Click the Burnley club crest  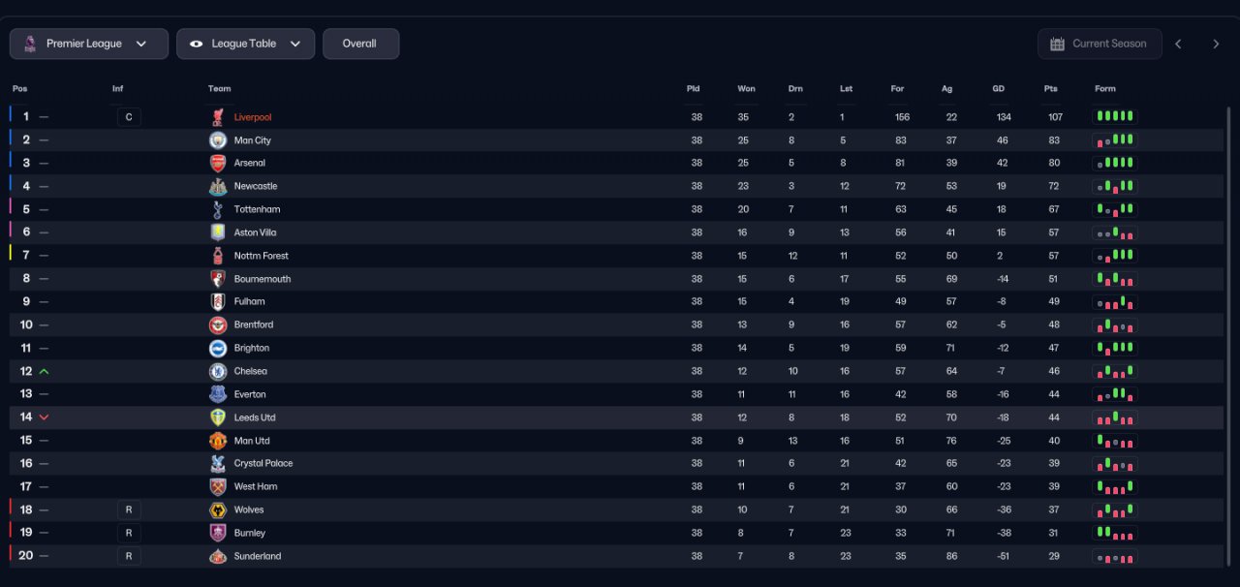pos(218,533)
